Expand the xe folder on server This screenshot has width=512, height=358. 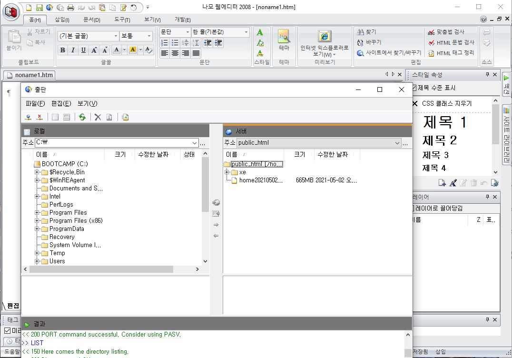(x=227, y=172)
